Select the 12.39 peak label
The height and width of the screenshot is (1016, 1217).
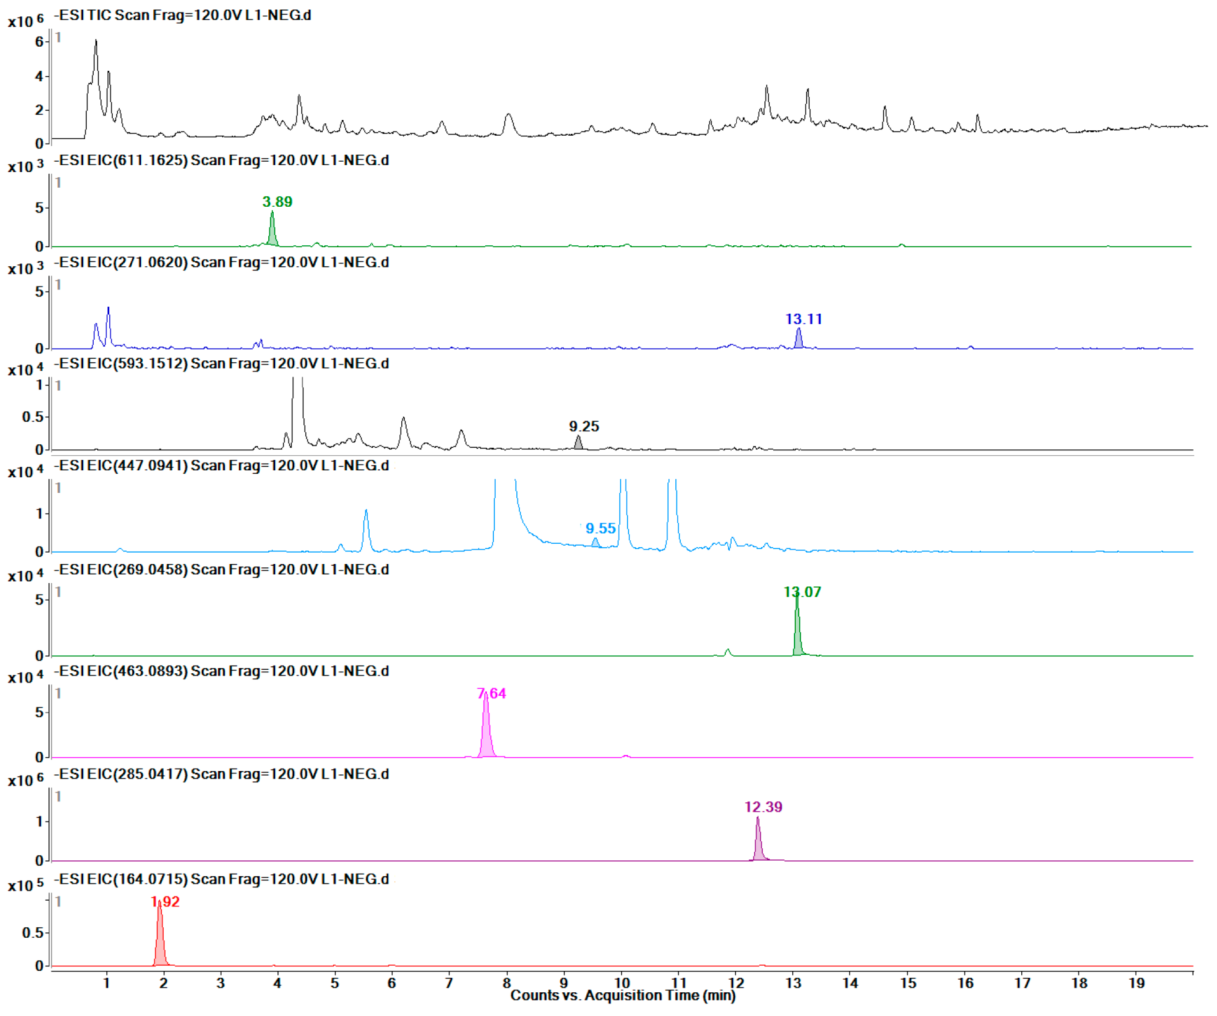click(x=763, y=807)
